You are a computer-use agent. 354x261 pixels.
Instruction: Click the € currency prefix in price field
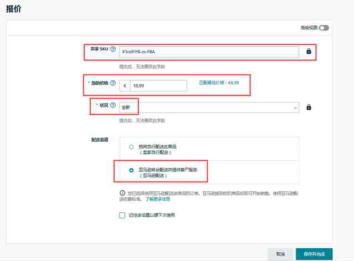[125, 86]
